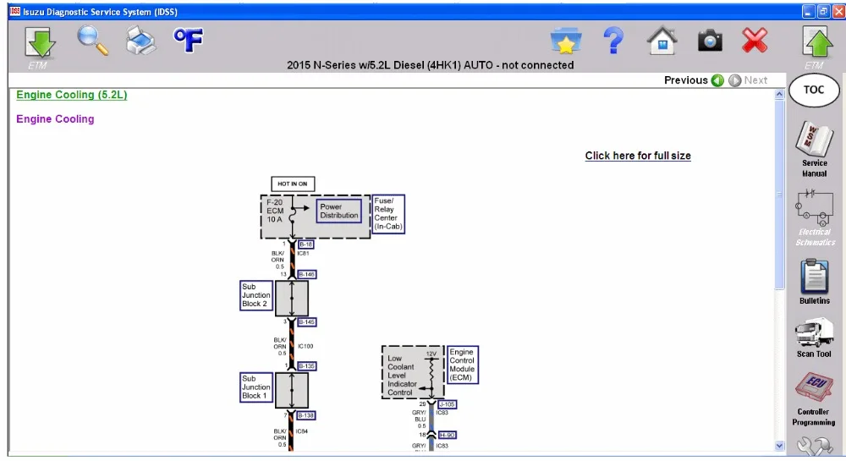Viewport: 846px width, 461px height.
Task: Click connector label B-138
Action: point(306,415)
